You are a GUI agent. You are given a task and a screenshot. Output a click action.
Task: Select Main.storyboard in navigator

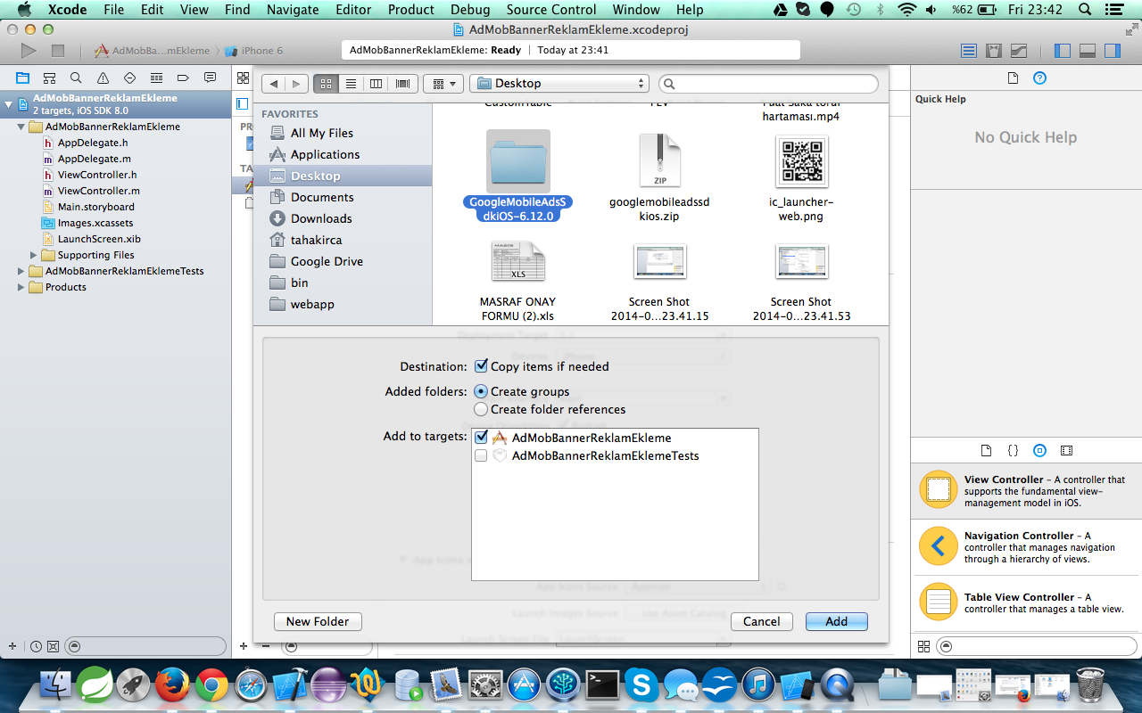click(x=95, y=207)
